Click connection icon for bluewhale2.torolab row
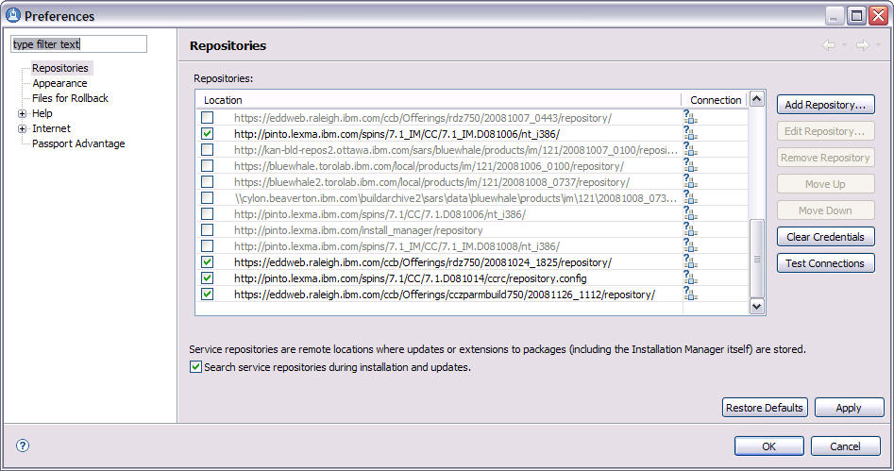The image size is (894, 471). [x=690, y=181]
